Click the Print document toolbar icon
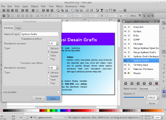The height and width of the screenshot is (120, 166). coord(17,10)
